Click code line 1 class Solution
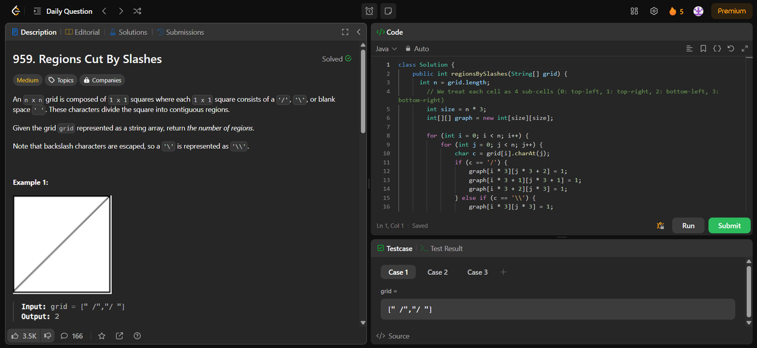This screenshot has width=757, height=348. tap(426, 65)
